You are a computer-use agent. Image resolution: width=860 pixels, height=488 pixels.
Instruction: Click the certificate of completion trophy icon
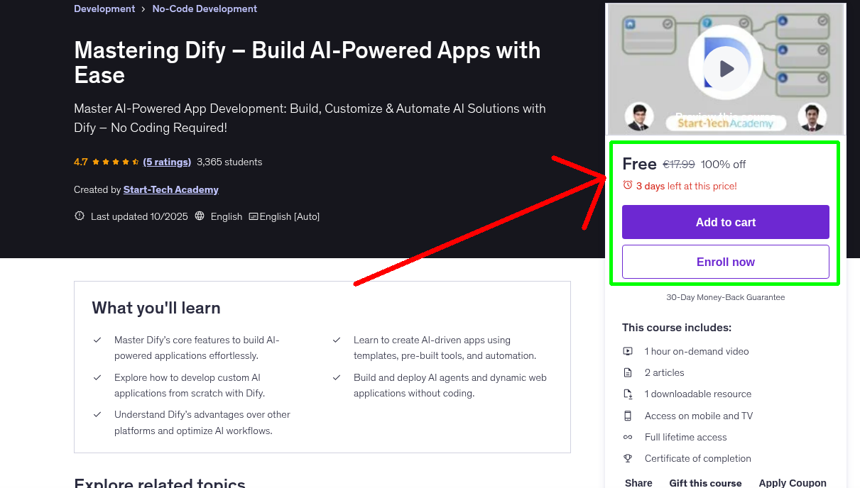tap(628, 458)
